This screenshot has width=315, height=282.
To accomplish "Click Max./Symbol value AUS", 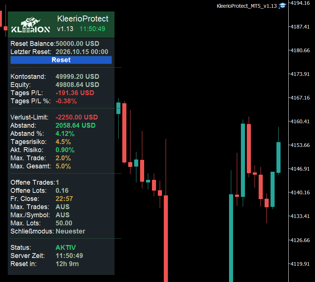I will click(63, 215).
